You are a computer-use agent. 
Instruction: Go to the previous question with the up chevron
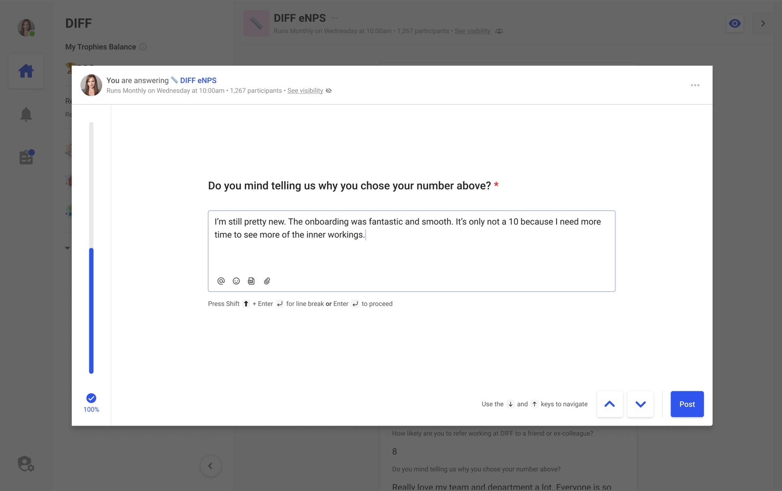coord(609,404)
